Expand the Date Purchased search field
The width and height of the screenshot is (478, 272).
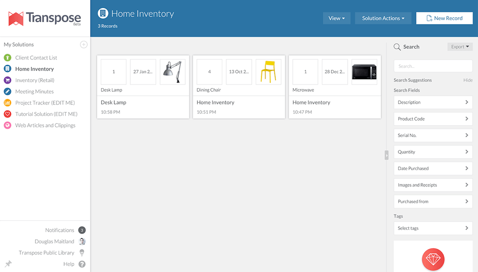pos(433,168)
